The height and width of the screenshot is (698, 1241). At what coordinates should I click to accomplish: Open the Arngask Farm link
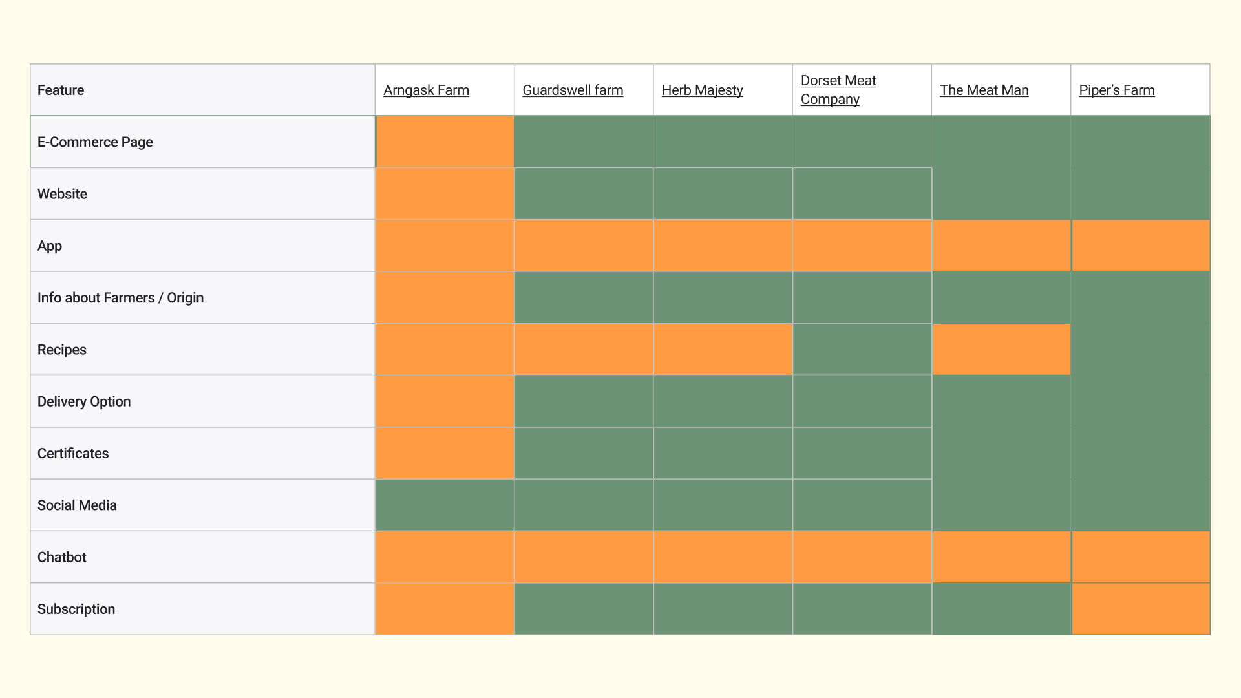426,90
